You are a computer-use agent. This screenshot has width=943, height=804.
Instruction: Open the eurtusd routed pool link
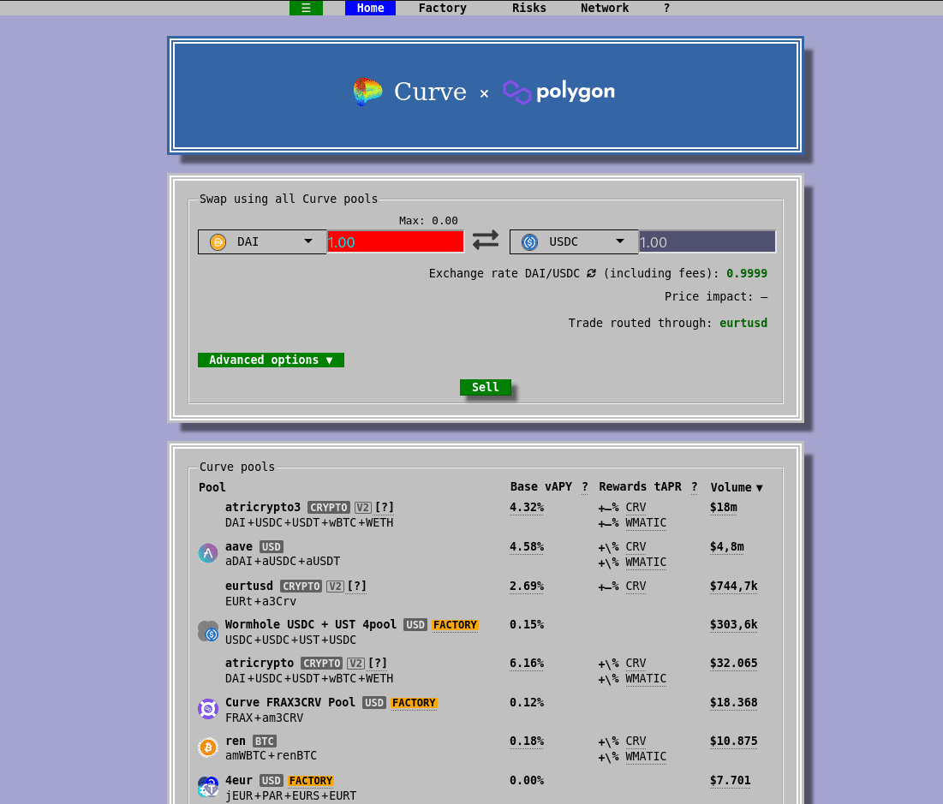click(x=743, y=323)
